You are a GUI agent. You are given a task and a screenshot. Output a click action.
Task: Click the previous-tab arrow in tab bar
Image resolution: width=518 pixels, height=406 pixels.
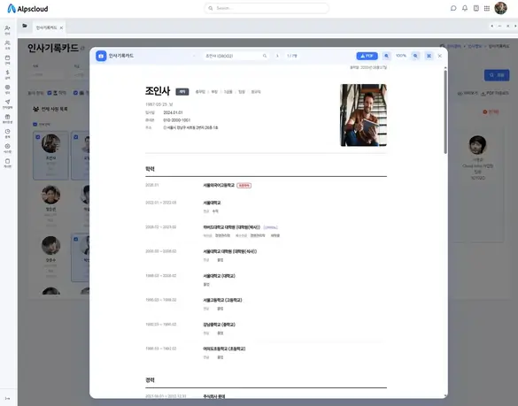[492, 26]
